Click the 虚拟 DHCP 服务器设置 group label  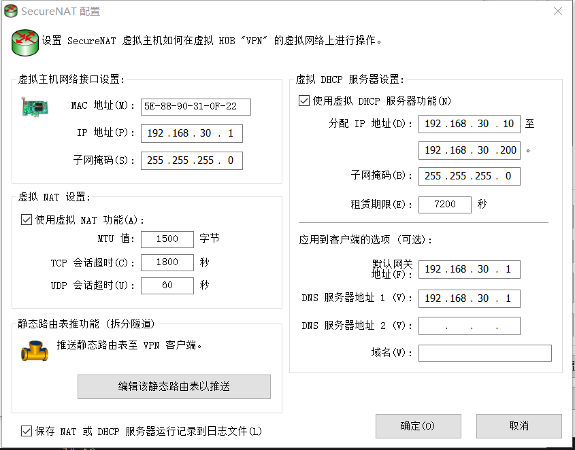pos(350,80)
